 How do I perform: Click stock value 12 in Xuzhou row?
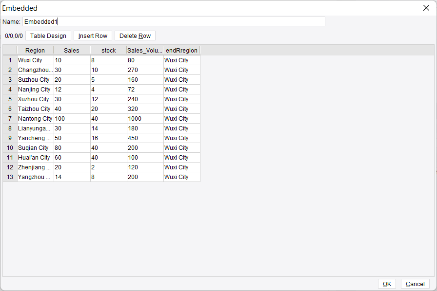tap(108, 99)
